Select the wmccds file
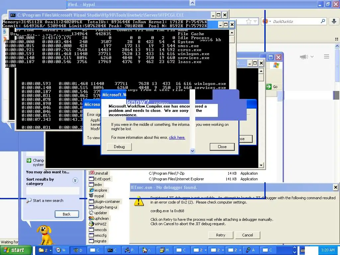Viewport: 340px width, 255px height. pyautogui.click(x=100, y=230)
